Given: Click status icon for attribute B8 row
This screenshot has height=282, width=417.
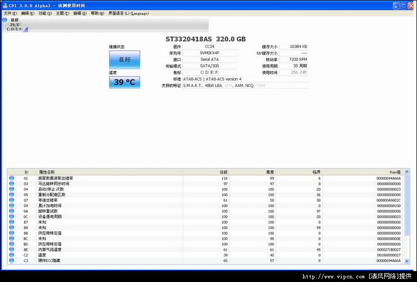Looking at the screenshot, I should pos(12,227).
